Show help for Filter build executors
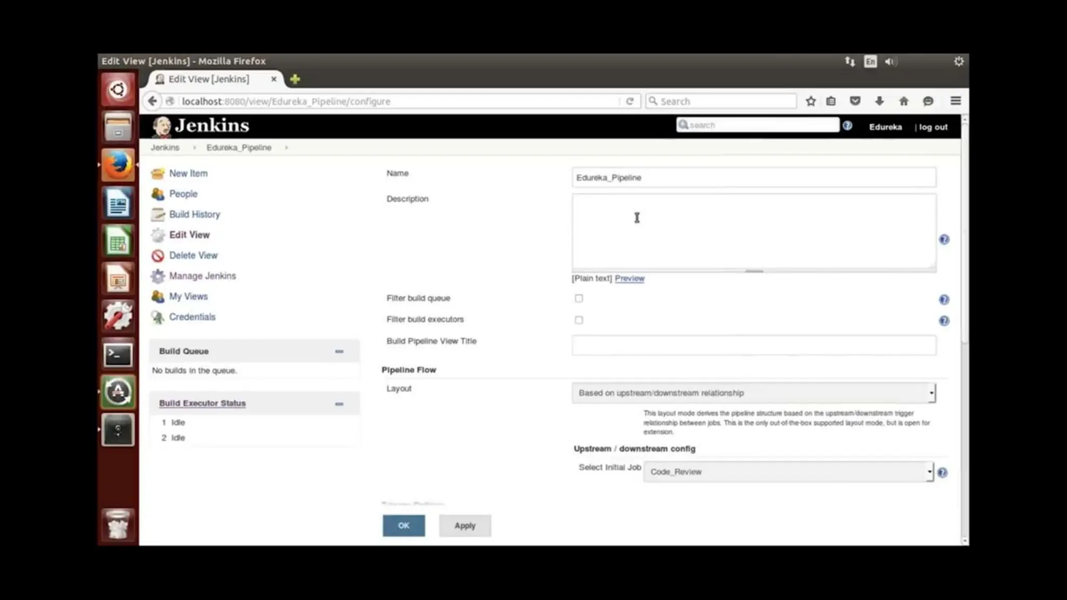1067x600 pixels. [x=944, y=321]
